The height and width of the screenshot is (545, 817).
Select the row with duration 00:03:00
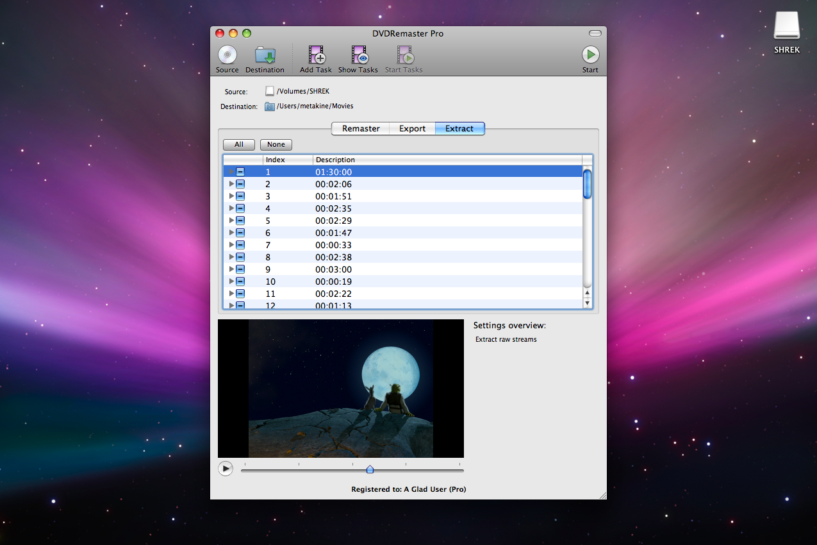tap(402, 269)
